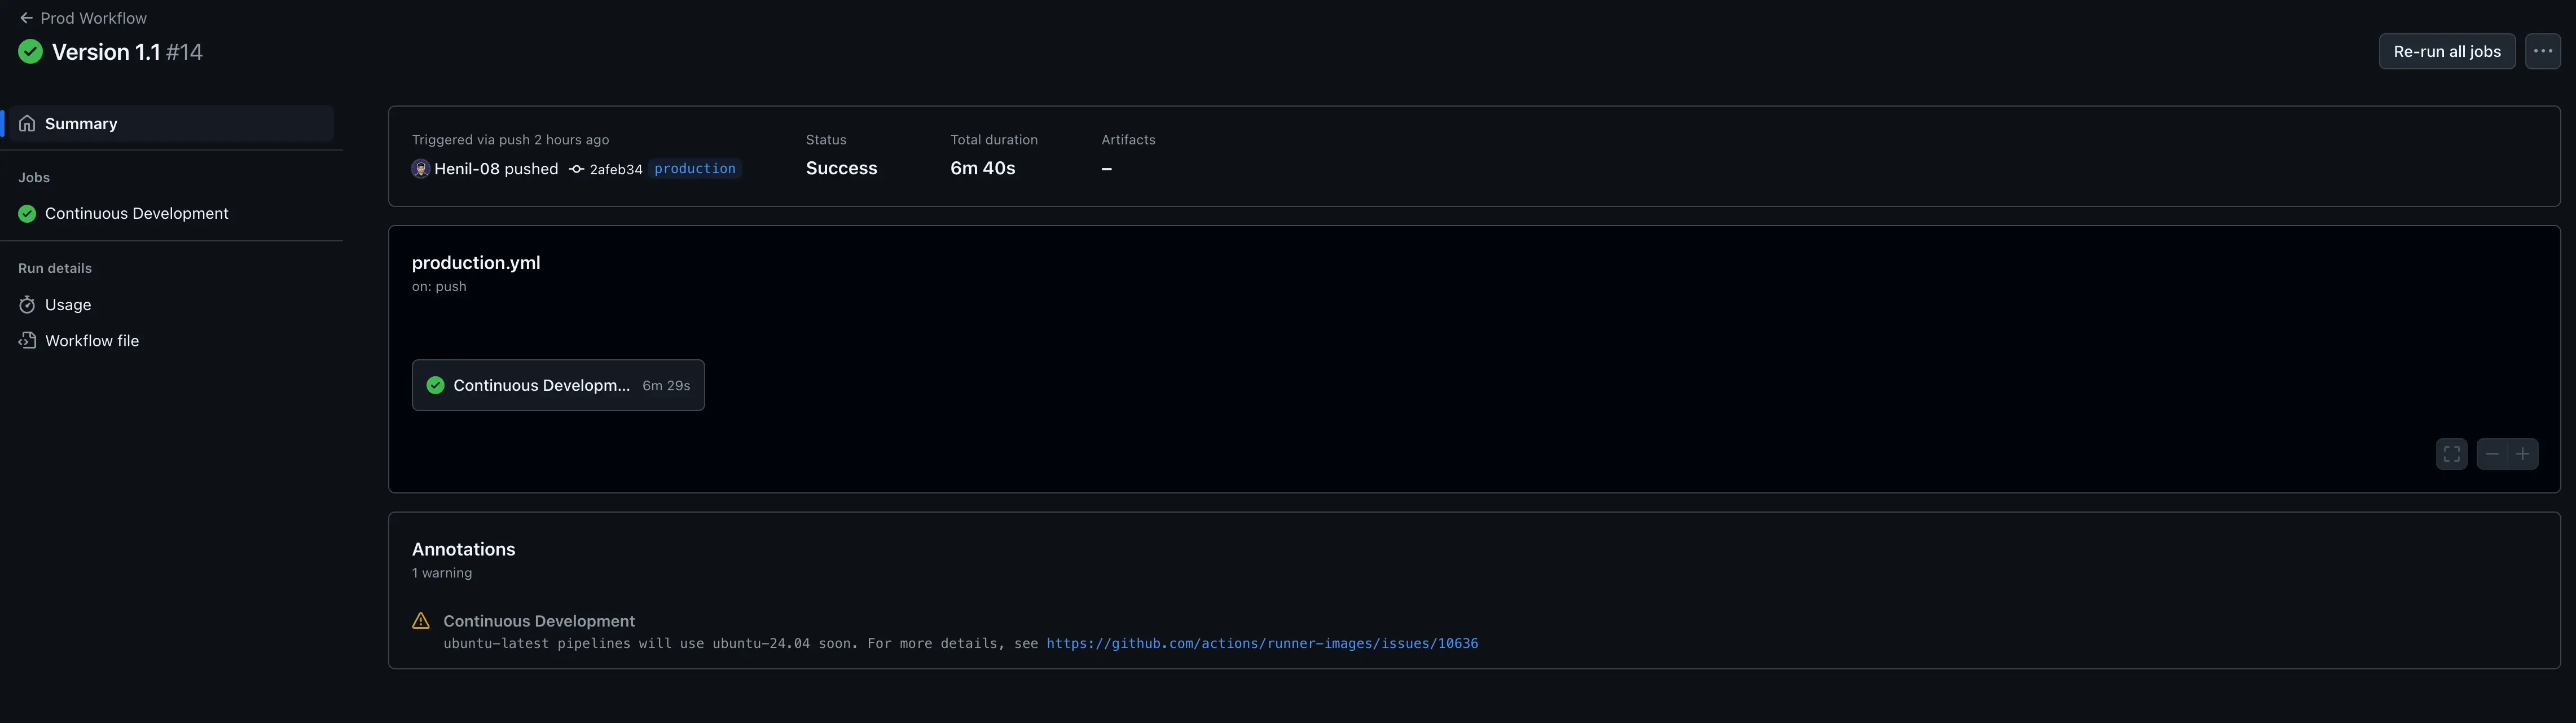The height and width of the screenshot is (723, 2576).
Task: Click the file code icon beside Workflow file
Action: [27, 341]
